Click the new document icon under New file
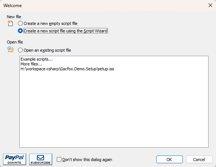This screenshot has width=216, height=167. [10, 23]
